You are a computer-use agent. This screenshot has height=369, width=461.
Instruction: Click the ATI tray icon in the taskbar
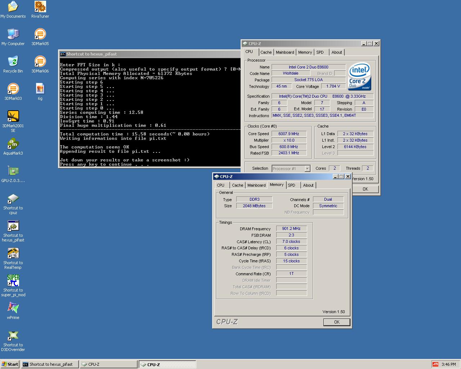point(435,364)
